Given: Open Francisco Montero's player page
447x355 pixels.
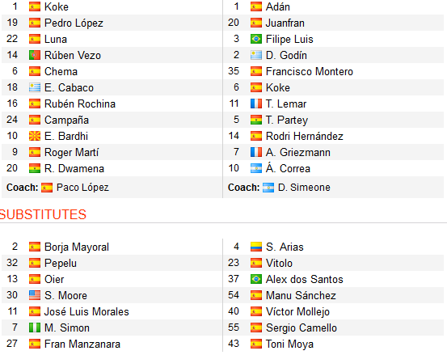Looking at the screenshot, I should [x=310, y=72].
